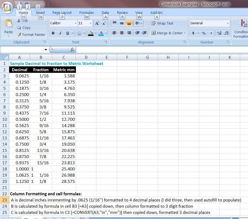Expand the Fill Color dropdown arrow
The image size is (248, 219).
(x=96, y=33)
